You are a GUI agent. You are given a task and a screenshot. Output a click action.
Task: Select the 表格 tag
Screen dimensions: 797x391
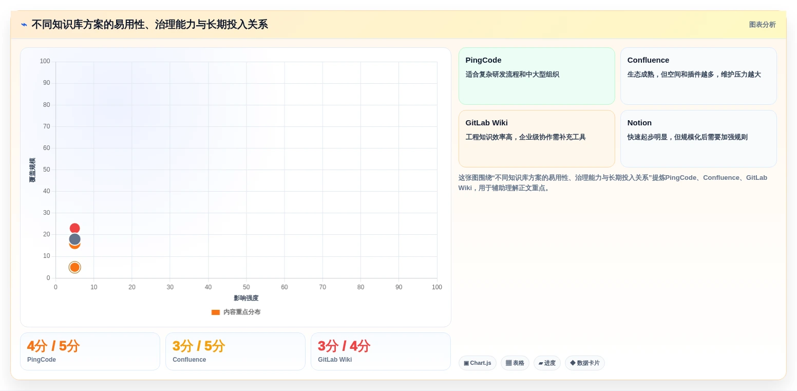[515, 363]
